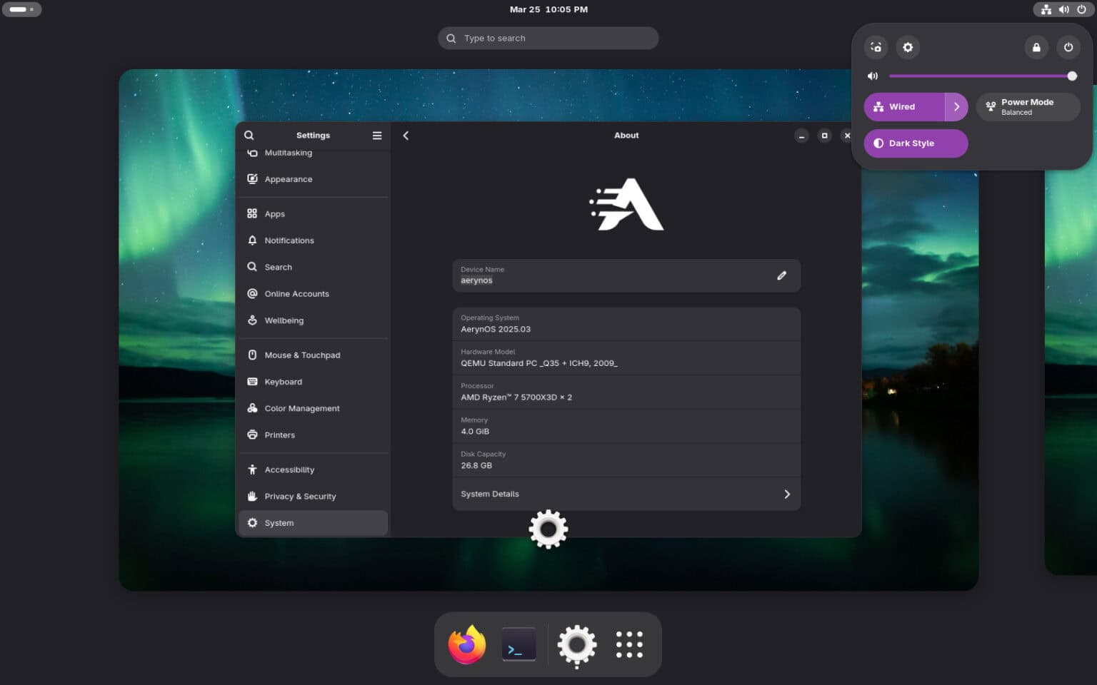Open Settings from the quick settings gear
The width and height of the screenshot is (1097, 685).
(x=908, y=47)
